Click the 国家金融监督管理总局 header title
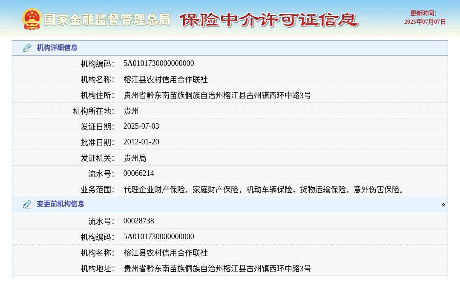The image size is (460, 282). [107, 20]
